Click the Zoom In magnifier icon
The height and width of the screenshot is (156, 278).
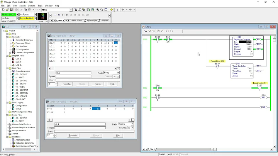point(98,10)
